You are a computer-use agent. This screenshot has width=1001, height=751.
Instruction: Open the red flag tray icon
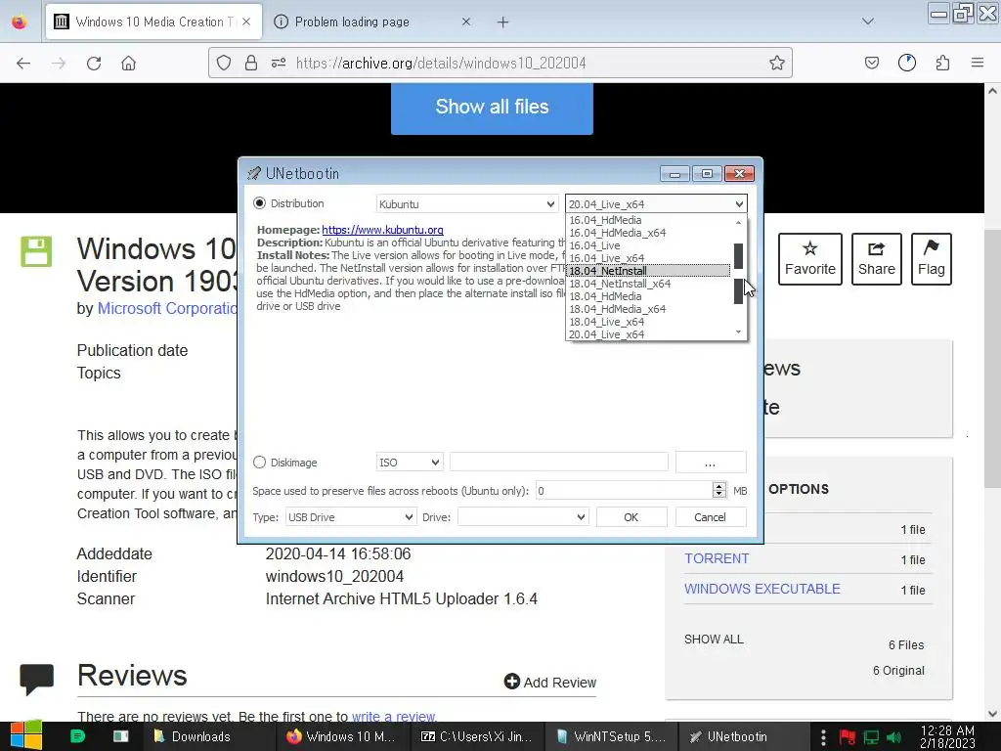point(848,737)
